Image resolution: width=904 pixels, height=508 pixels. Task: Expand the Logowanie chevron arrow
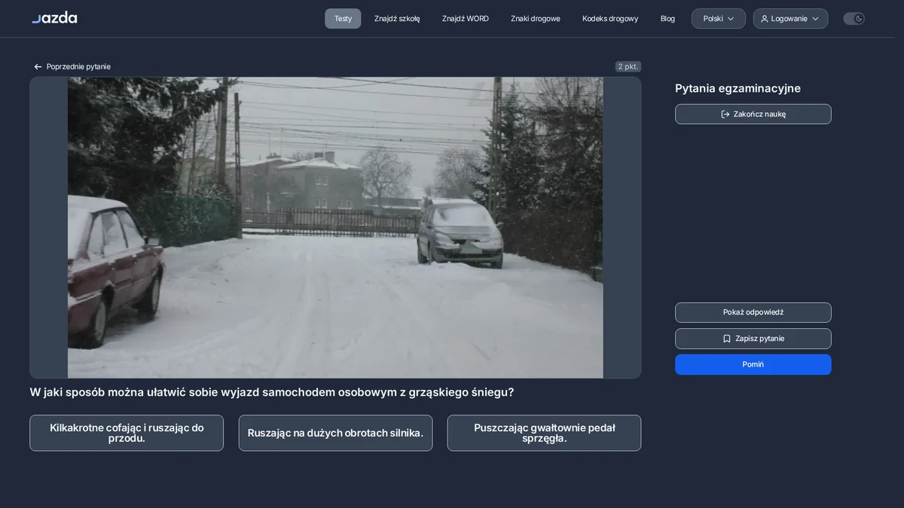(x=815, y=19)
